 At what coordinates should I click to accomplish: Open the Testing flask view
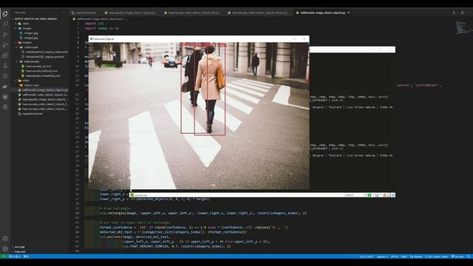pos(5,66)
